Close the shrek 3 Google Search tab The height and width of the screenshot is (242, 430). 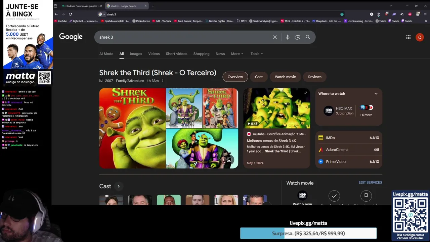pyautogui.click(x=145, y=6)
